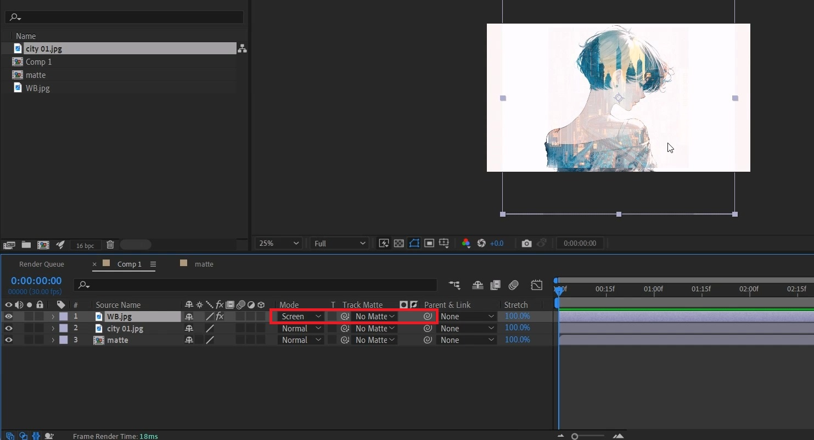Expand the WB.jpg layer properties arrow
Viewport: 814px width, 440px height.
[53, 317]
